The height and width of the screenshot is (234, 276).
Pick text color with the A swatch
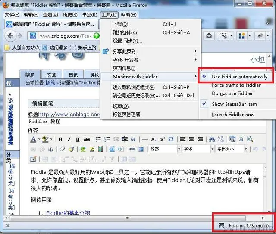(33, 139)
